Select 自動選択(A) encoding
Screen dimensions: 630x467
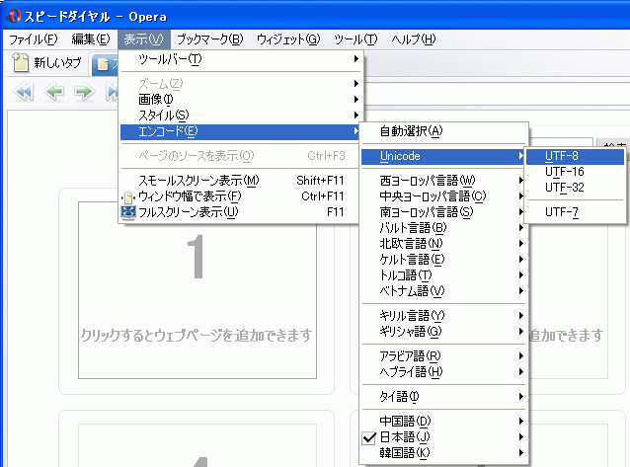point(443,131)
